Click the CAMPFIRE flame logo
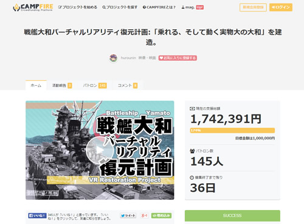Image resolution: width=304 pixels, height=224 pixels. tap(33, 7)
